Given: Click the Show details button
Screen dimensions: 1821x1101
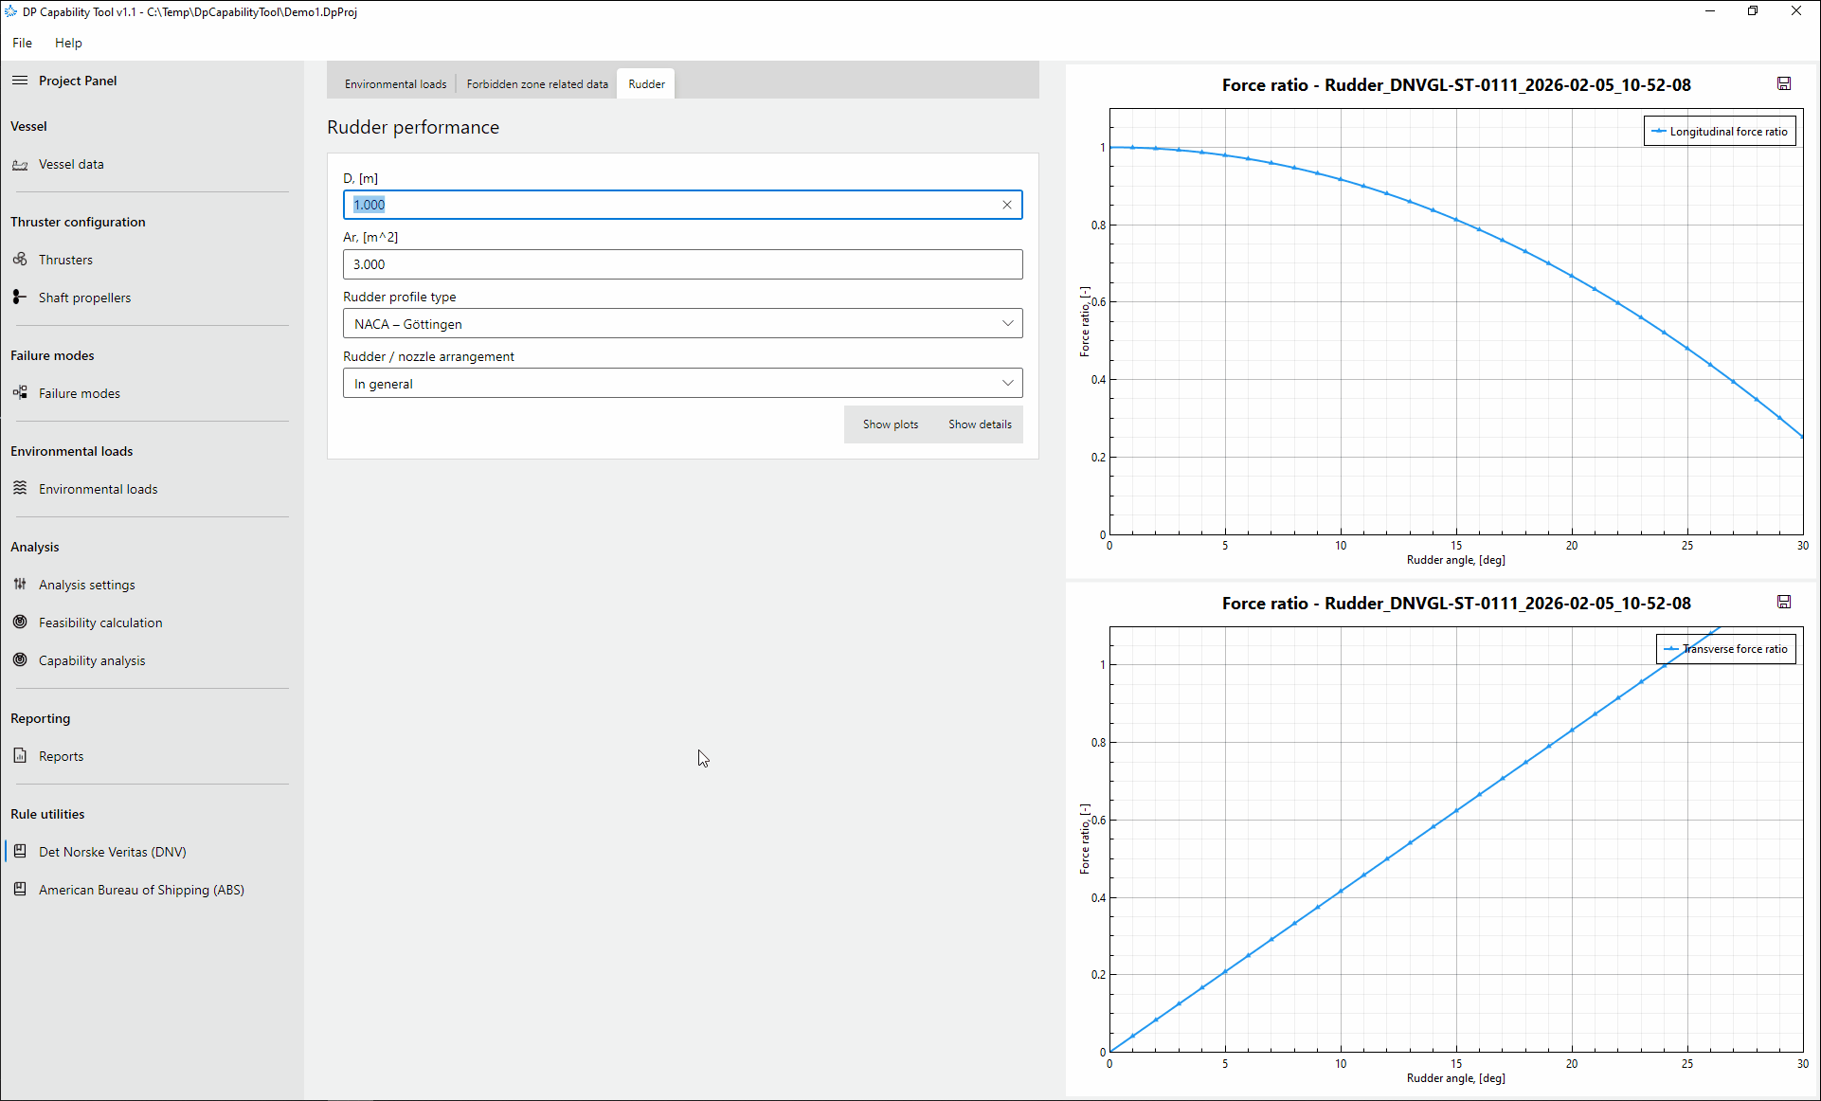Looking at the screenshot, I should pos(980,424).
